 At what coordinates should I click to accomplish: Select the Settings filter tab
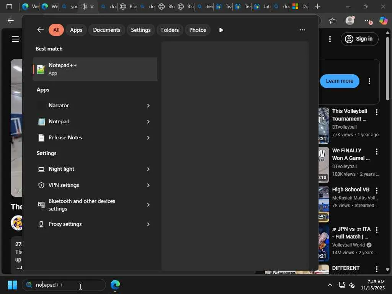[141, 30]
